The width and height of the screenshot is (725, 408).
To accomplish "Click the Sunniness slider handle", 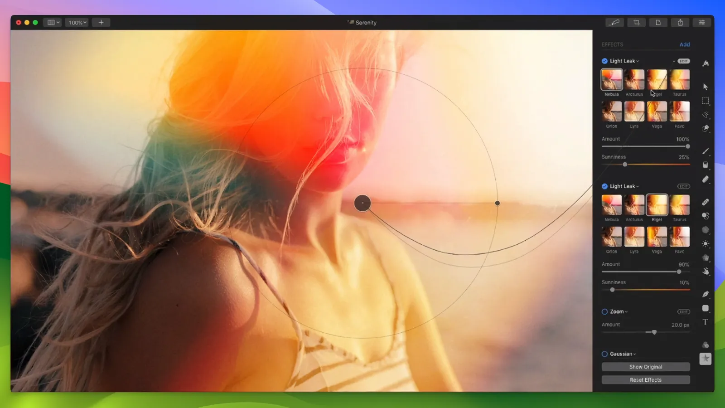I will 625,165.
